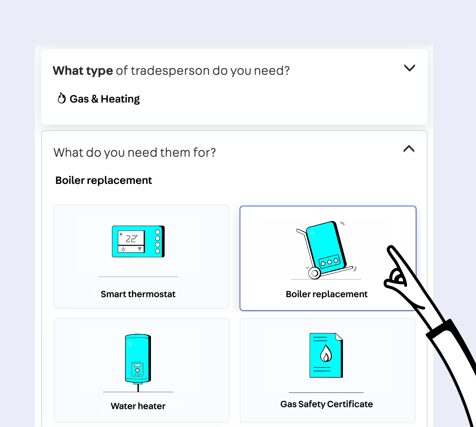The image size is (476, 427).
Task: Expand the tradesperson type panel chevron
Action: click(409, 68)
